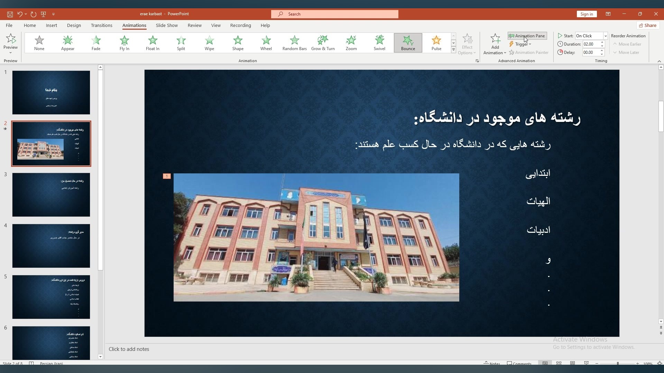The width and height of the screenshot is (664, 373).
Task: Open the Trigger dropdown menu
Action: tap(521, 44)
